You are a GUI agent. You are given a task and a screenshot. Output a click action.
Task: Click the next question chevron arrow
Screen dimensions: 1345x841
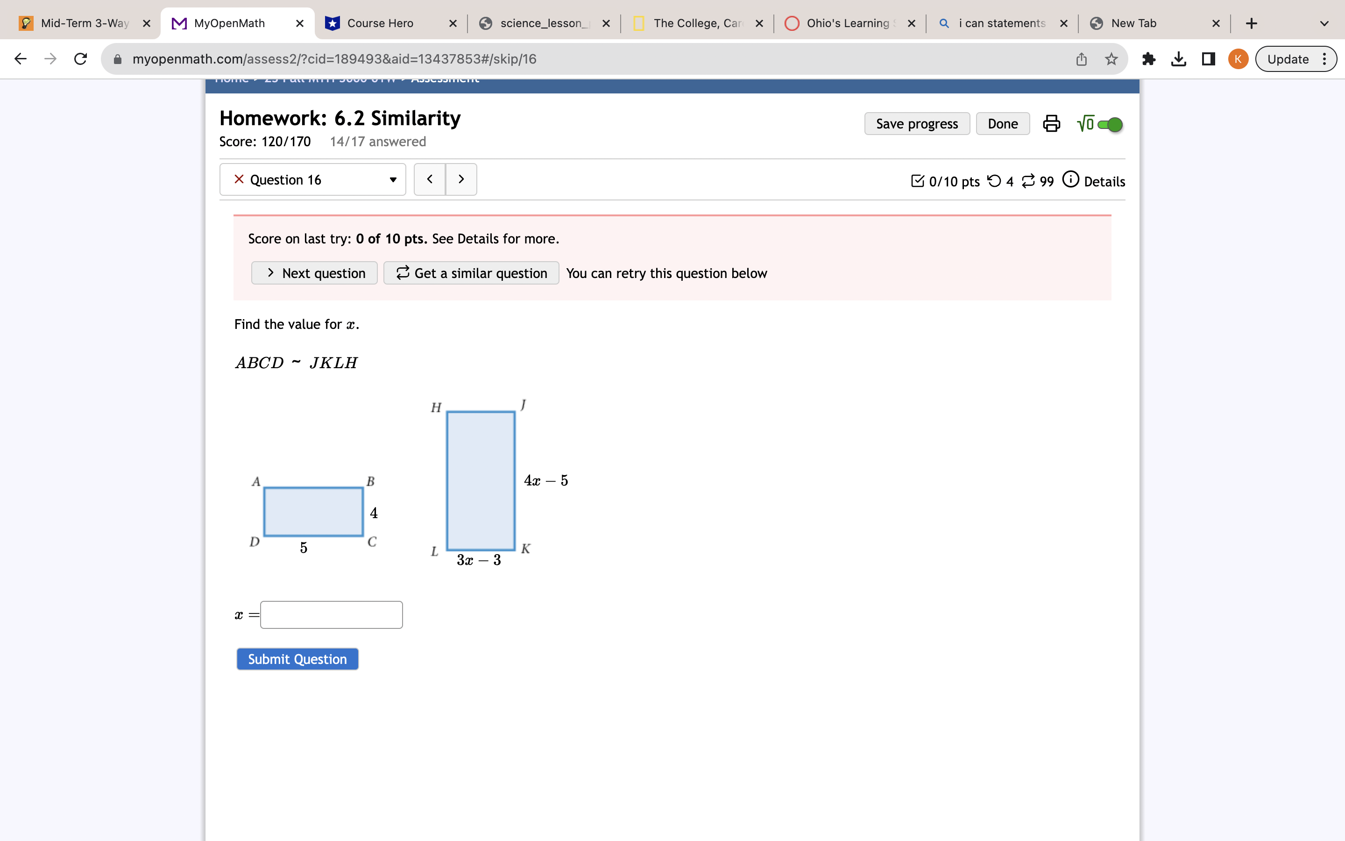tap(461, 179)
